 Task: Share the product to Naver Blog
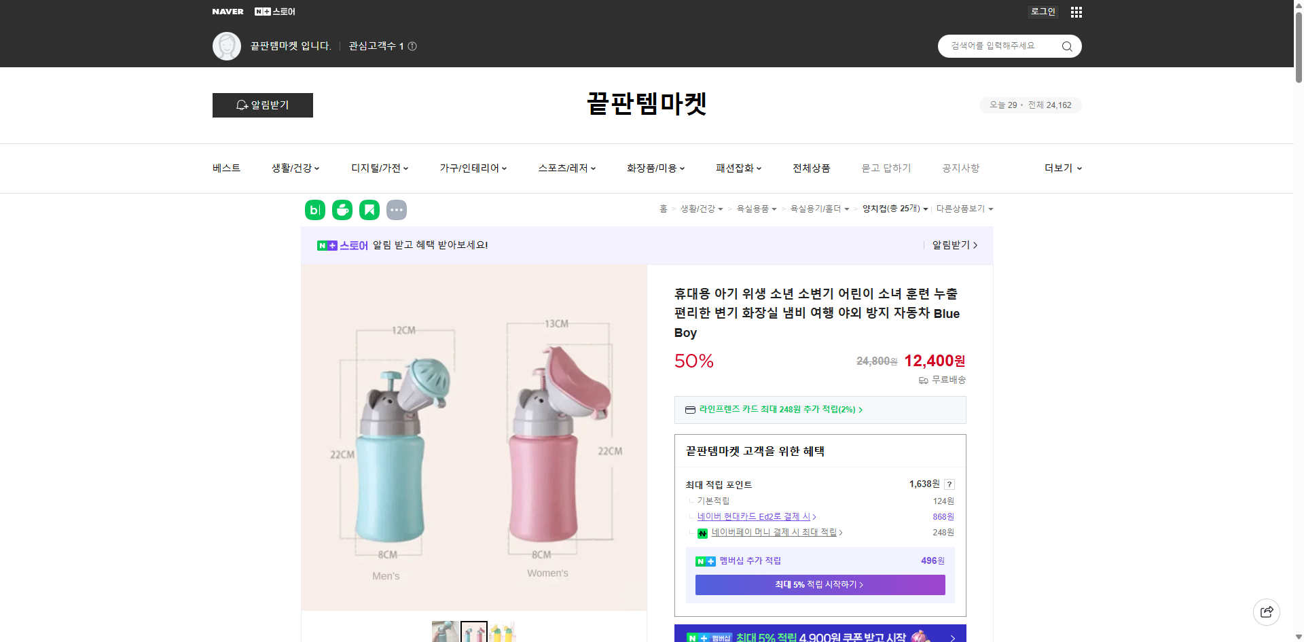coord(314,210)
